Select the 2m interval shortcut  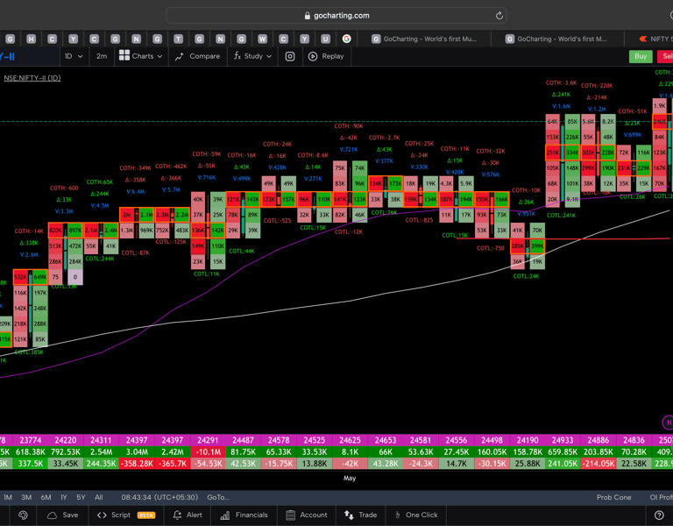(102, 56)
